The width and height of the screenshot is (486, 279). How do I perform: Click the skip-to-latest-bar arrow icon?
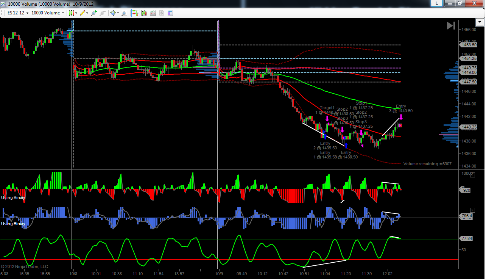coord(451,26)
